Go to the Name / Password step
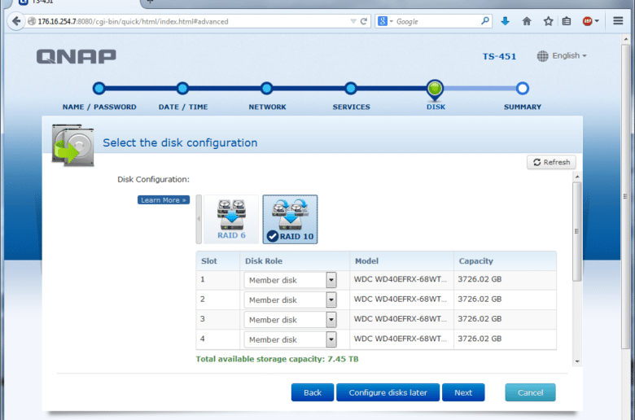Screen dimensions: 635x420 (99, 88)
